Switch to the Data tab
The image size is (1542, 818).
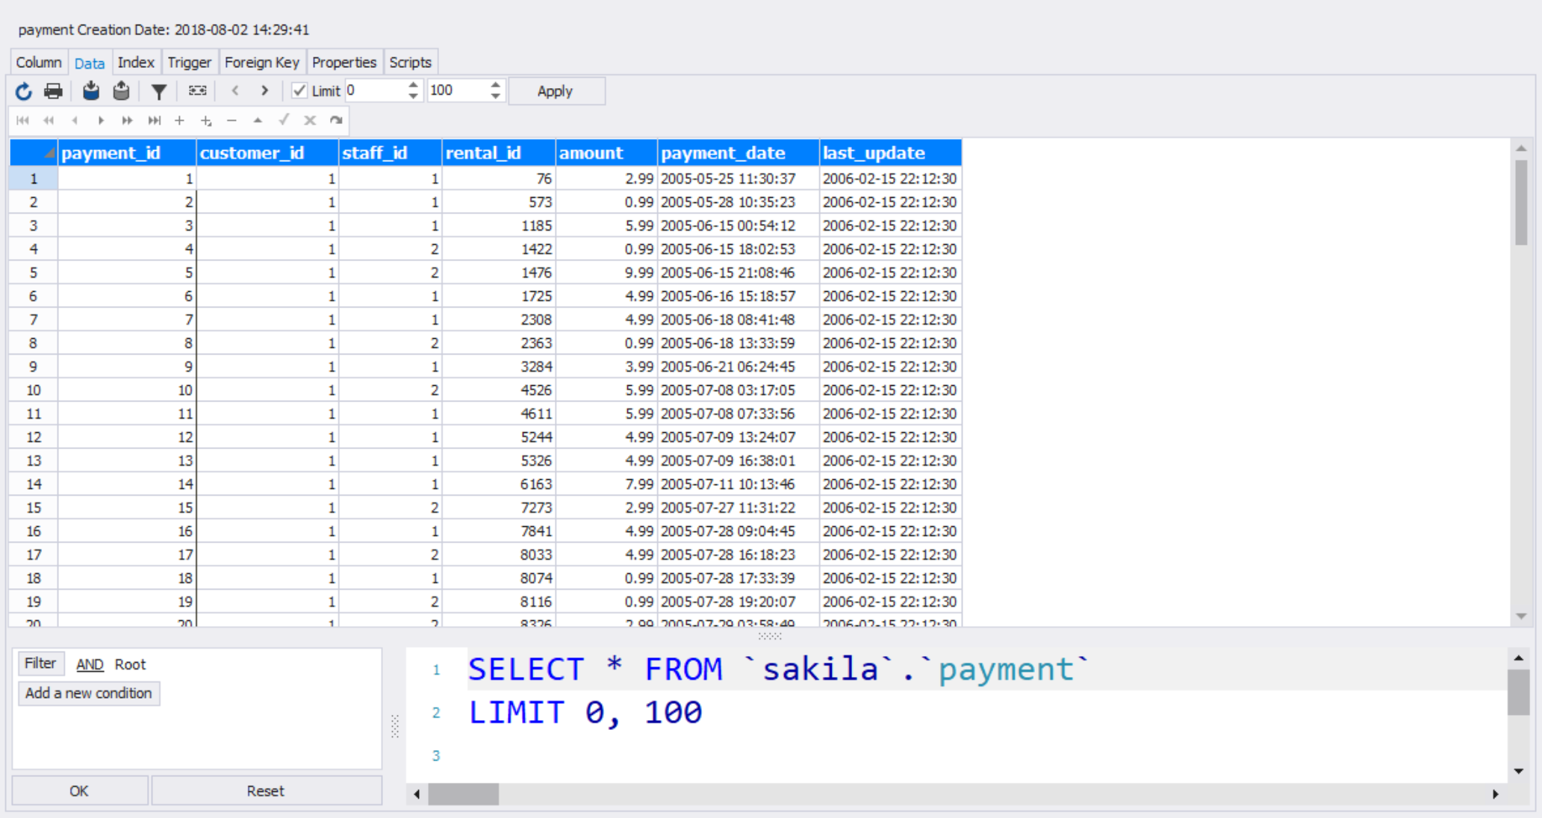point(90,63)
